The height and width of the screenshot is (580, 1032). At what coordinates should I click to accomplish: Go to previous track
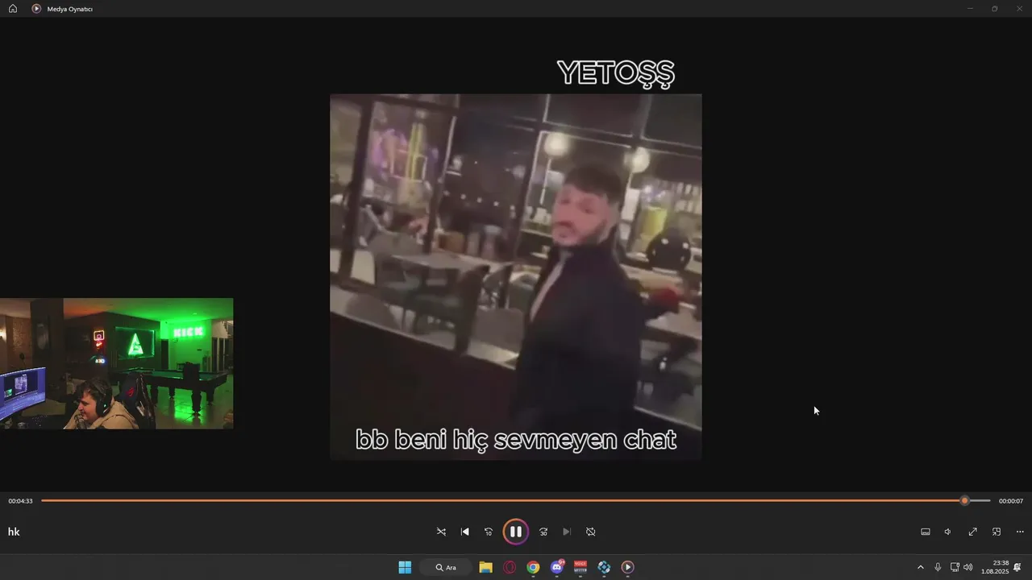click(x=464, y=532)
